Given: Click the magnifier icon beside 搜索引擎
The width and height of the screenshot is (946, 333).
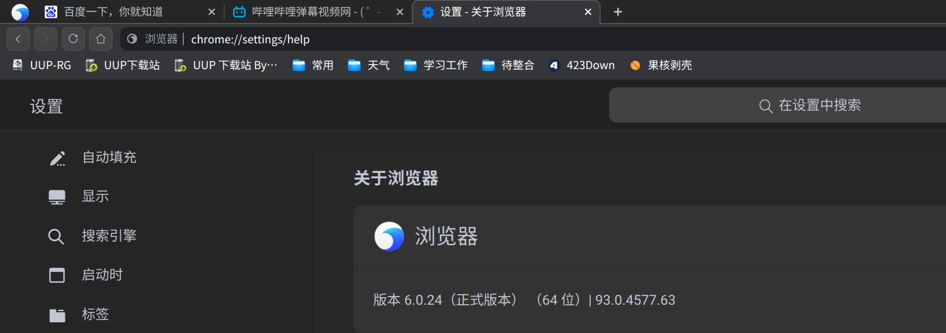Looking at the screenshot, I should (x=56, y=237).
